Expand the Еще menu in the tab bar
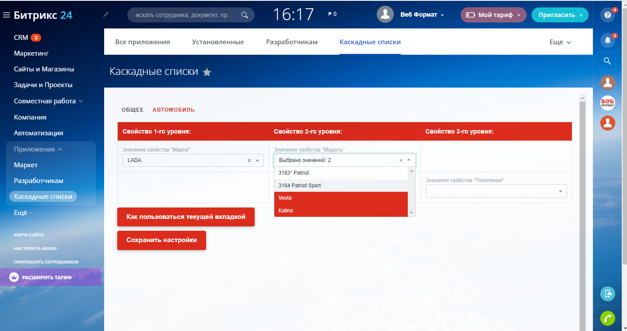 tap(560, 42)
